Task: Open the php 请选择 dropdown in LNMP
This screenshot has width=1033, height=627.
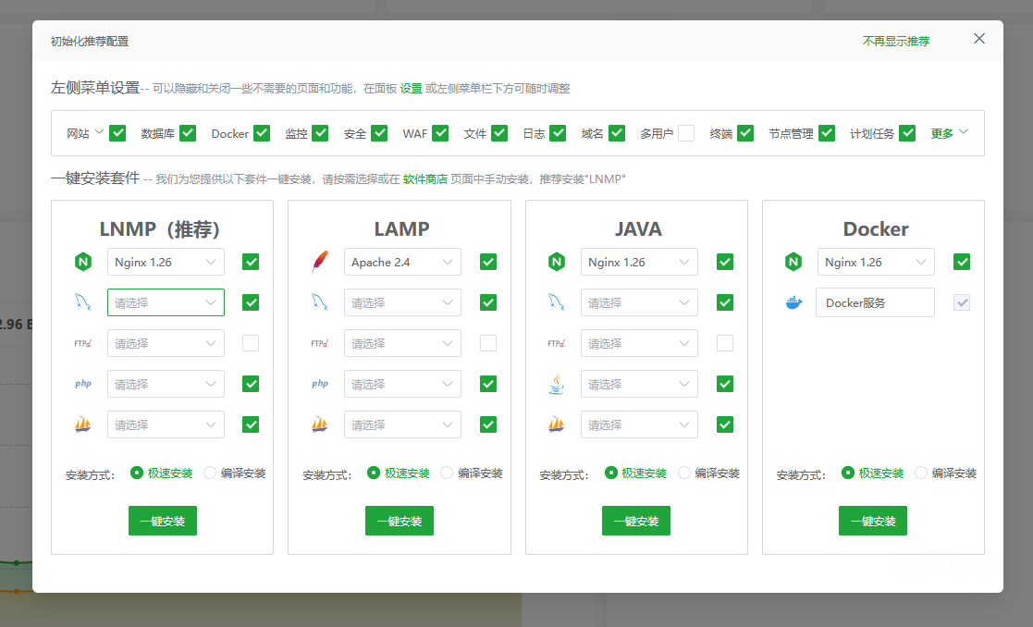Action: [166, 384]
